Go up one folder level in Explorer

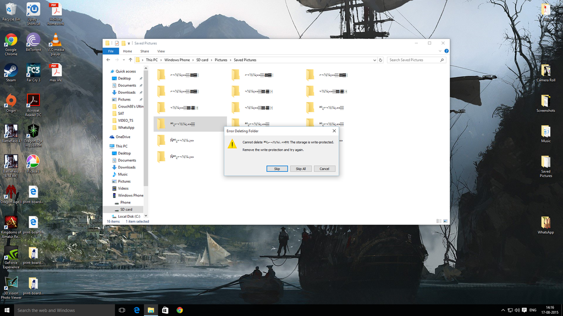click(130, 60)
